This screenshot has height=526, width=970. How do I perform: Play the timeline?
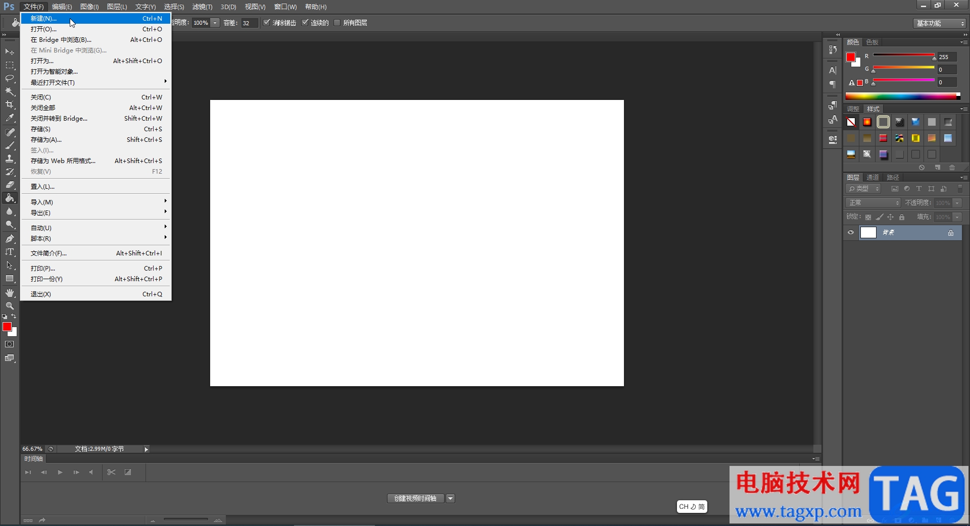60,472
